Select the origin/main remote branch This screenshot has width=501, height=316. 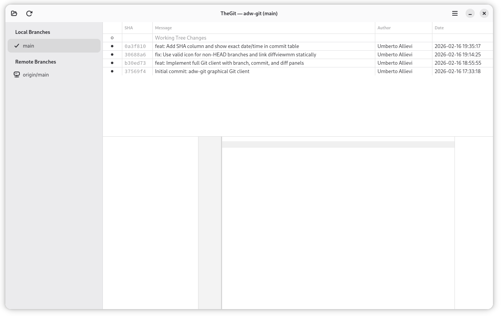(36, 75)
